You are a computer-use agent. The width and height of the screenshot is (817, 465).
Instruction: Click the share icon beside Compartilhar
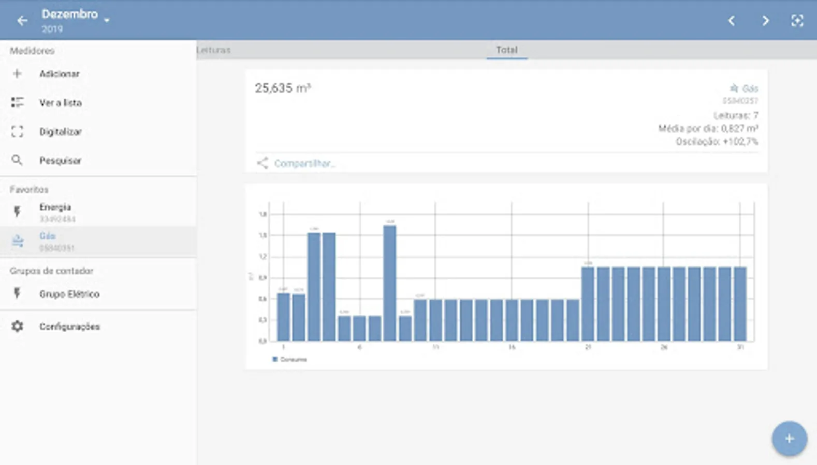262,163
